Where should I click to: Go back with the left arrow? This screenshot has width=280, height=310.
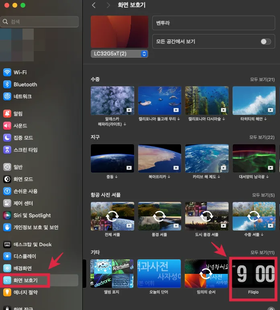(x=94, y=5)
